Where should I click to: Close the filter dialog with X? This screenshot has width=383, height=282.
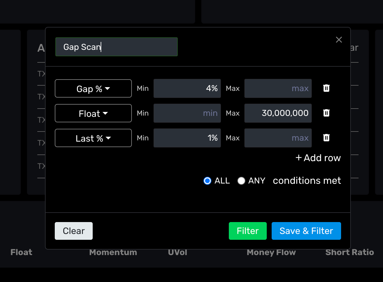[x=339, y=40]
